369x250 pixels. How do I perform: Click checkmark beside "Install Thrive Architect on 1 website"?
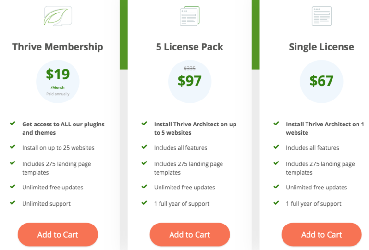click(276, 124)
